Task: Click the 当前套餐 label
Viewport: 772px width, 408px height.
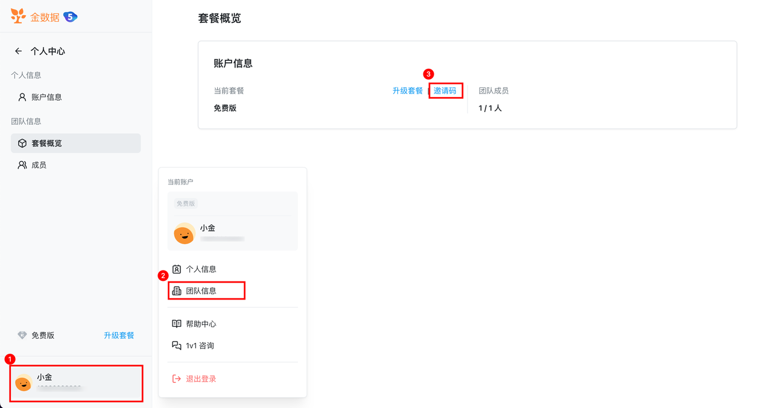Action: [229, 91]
